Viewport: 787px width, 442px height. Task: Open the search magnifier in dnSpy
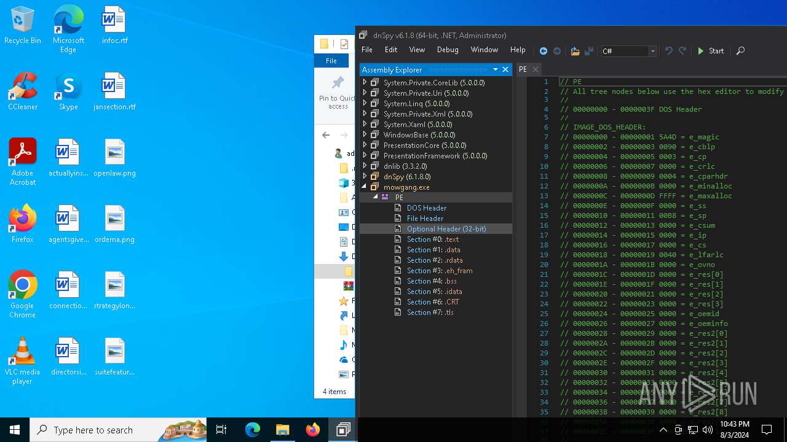(x=740, y=51)
